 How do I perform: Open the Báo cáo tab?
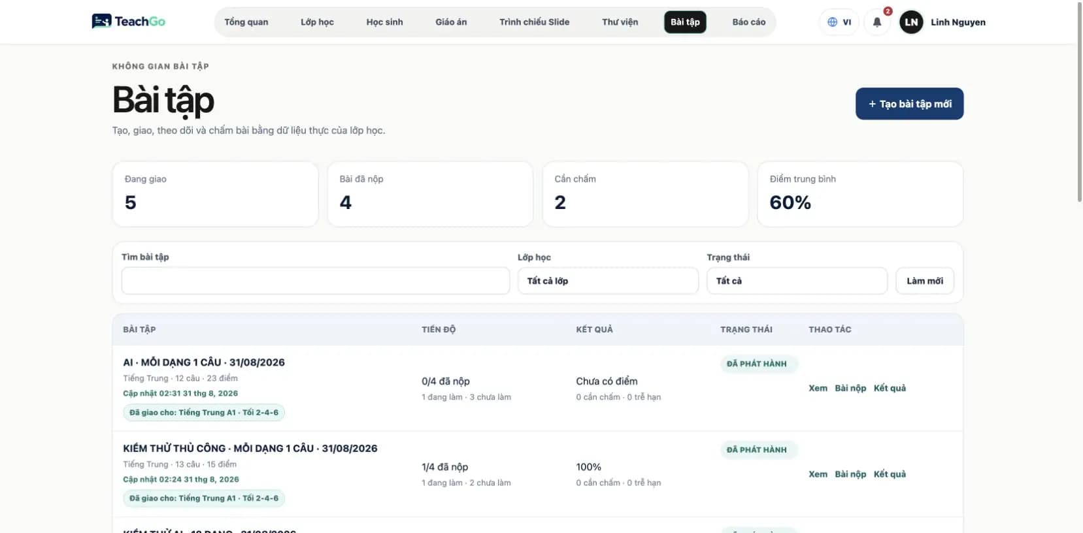[749, 22]
